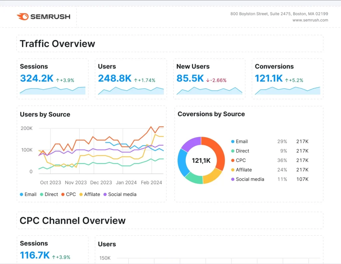The image size is (341, 264).
Task: Click the Sessions 324.2K metric card
Action: tap(52, 79)
